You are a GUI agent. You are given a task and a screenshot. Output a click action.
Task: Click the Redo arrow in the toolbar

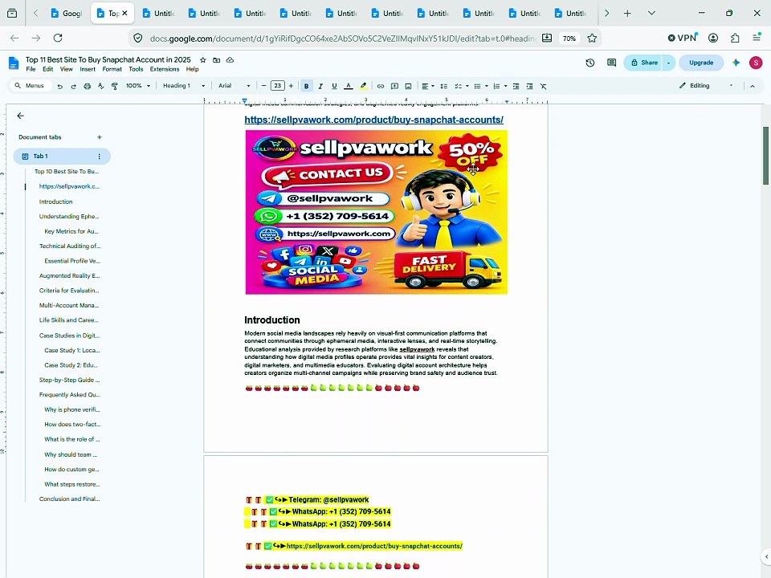[x=73, y=86]
